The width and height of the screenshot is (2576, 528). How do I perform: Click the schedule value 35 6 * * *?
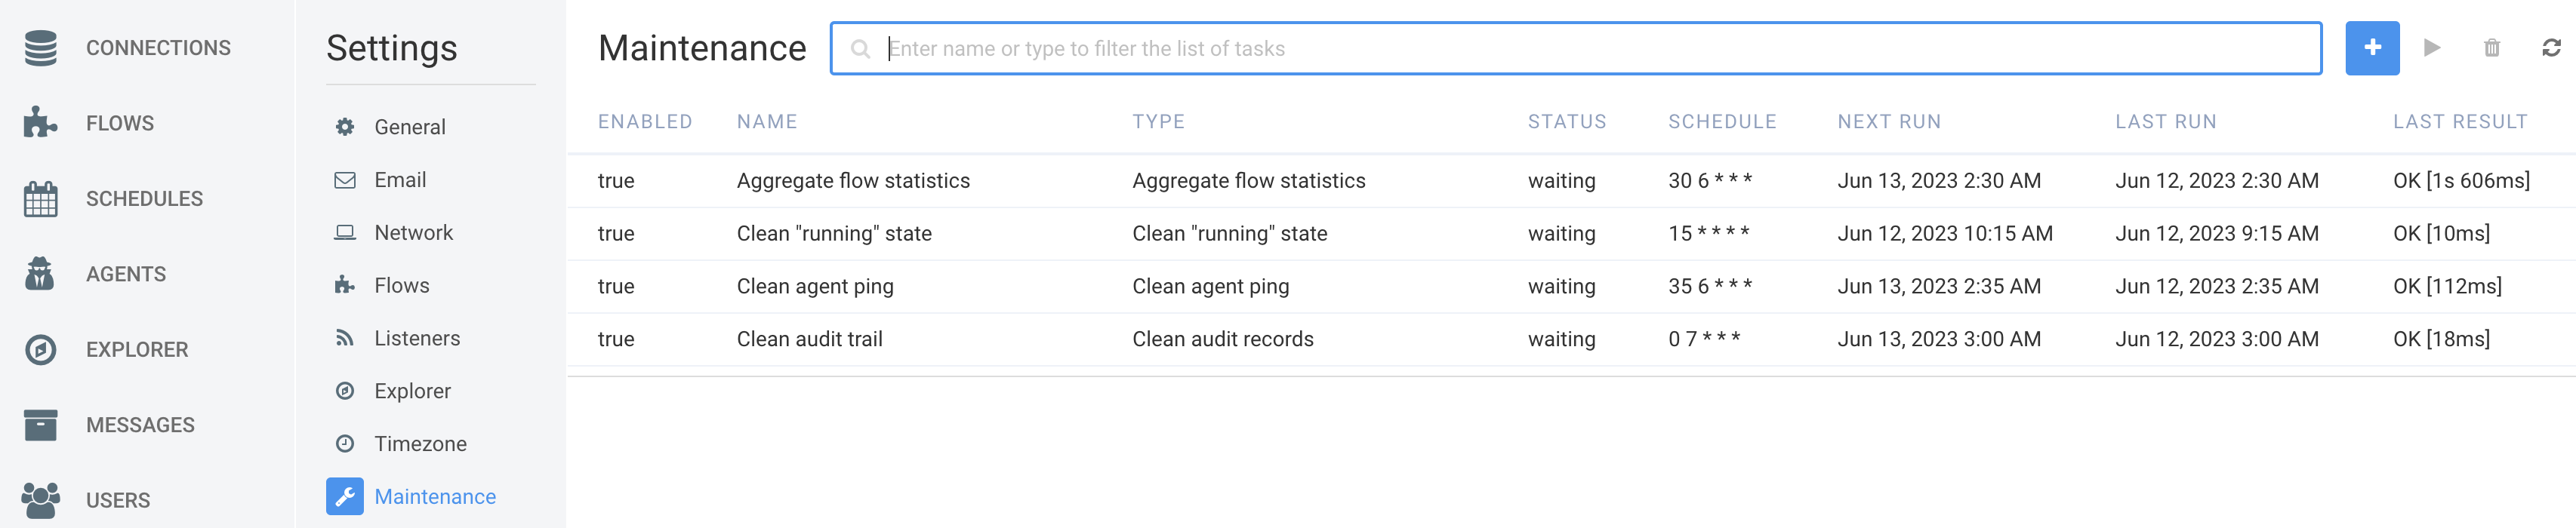click(x=1710, y=287)
